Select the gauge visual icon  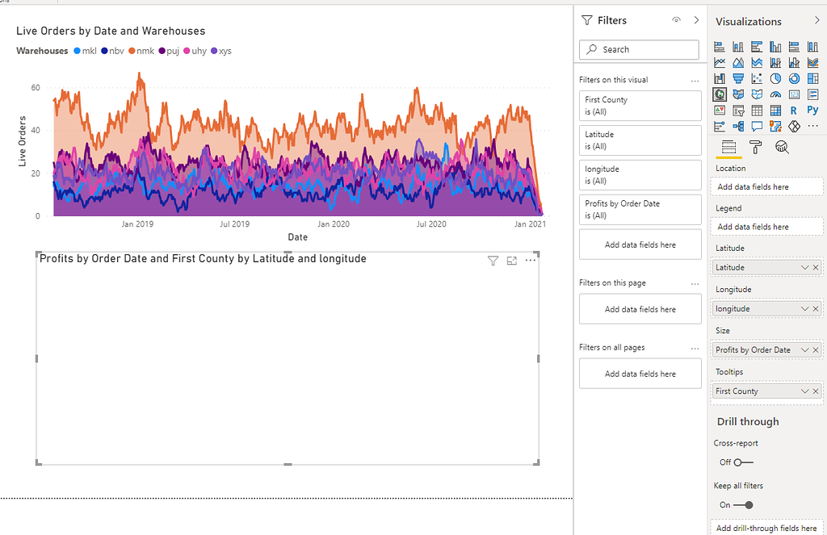click(x=775, y=94)
